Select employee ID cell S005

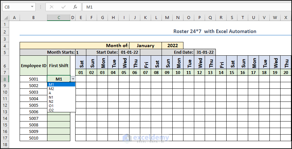[x=33, y=105]
